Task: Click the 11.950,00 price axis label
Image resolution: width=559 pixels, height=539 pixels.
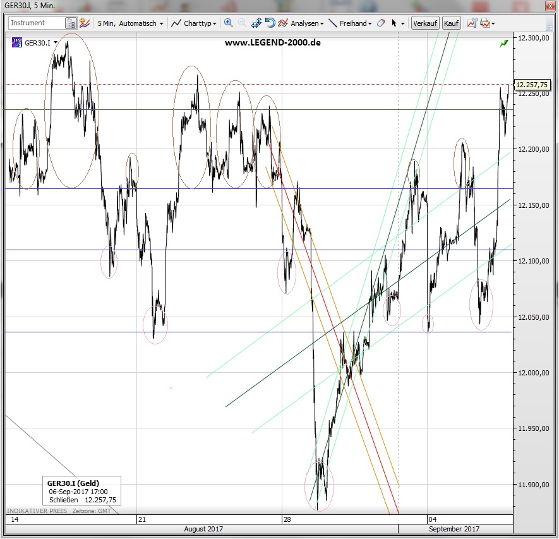Action: pyautogui.click(x=533, y=428)
